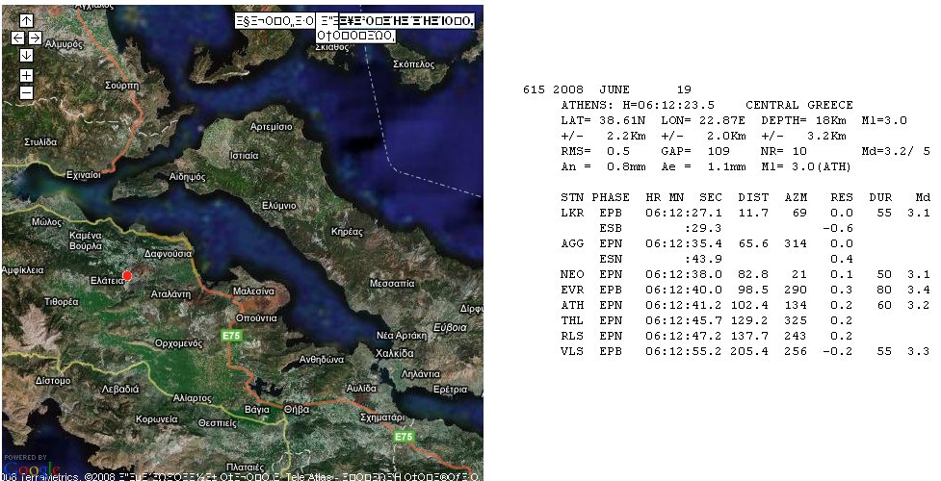Image resolution: width=941 pixels, height=481 pixels.
Task: Click the "DEPTH= 18Km" value
Action: click(x=803, y=120)
